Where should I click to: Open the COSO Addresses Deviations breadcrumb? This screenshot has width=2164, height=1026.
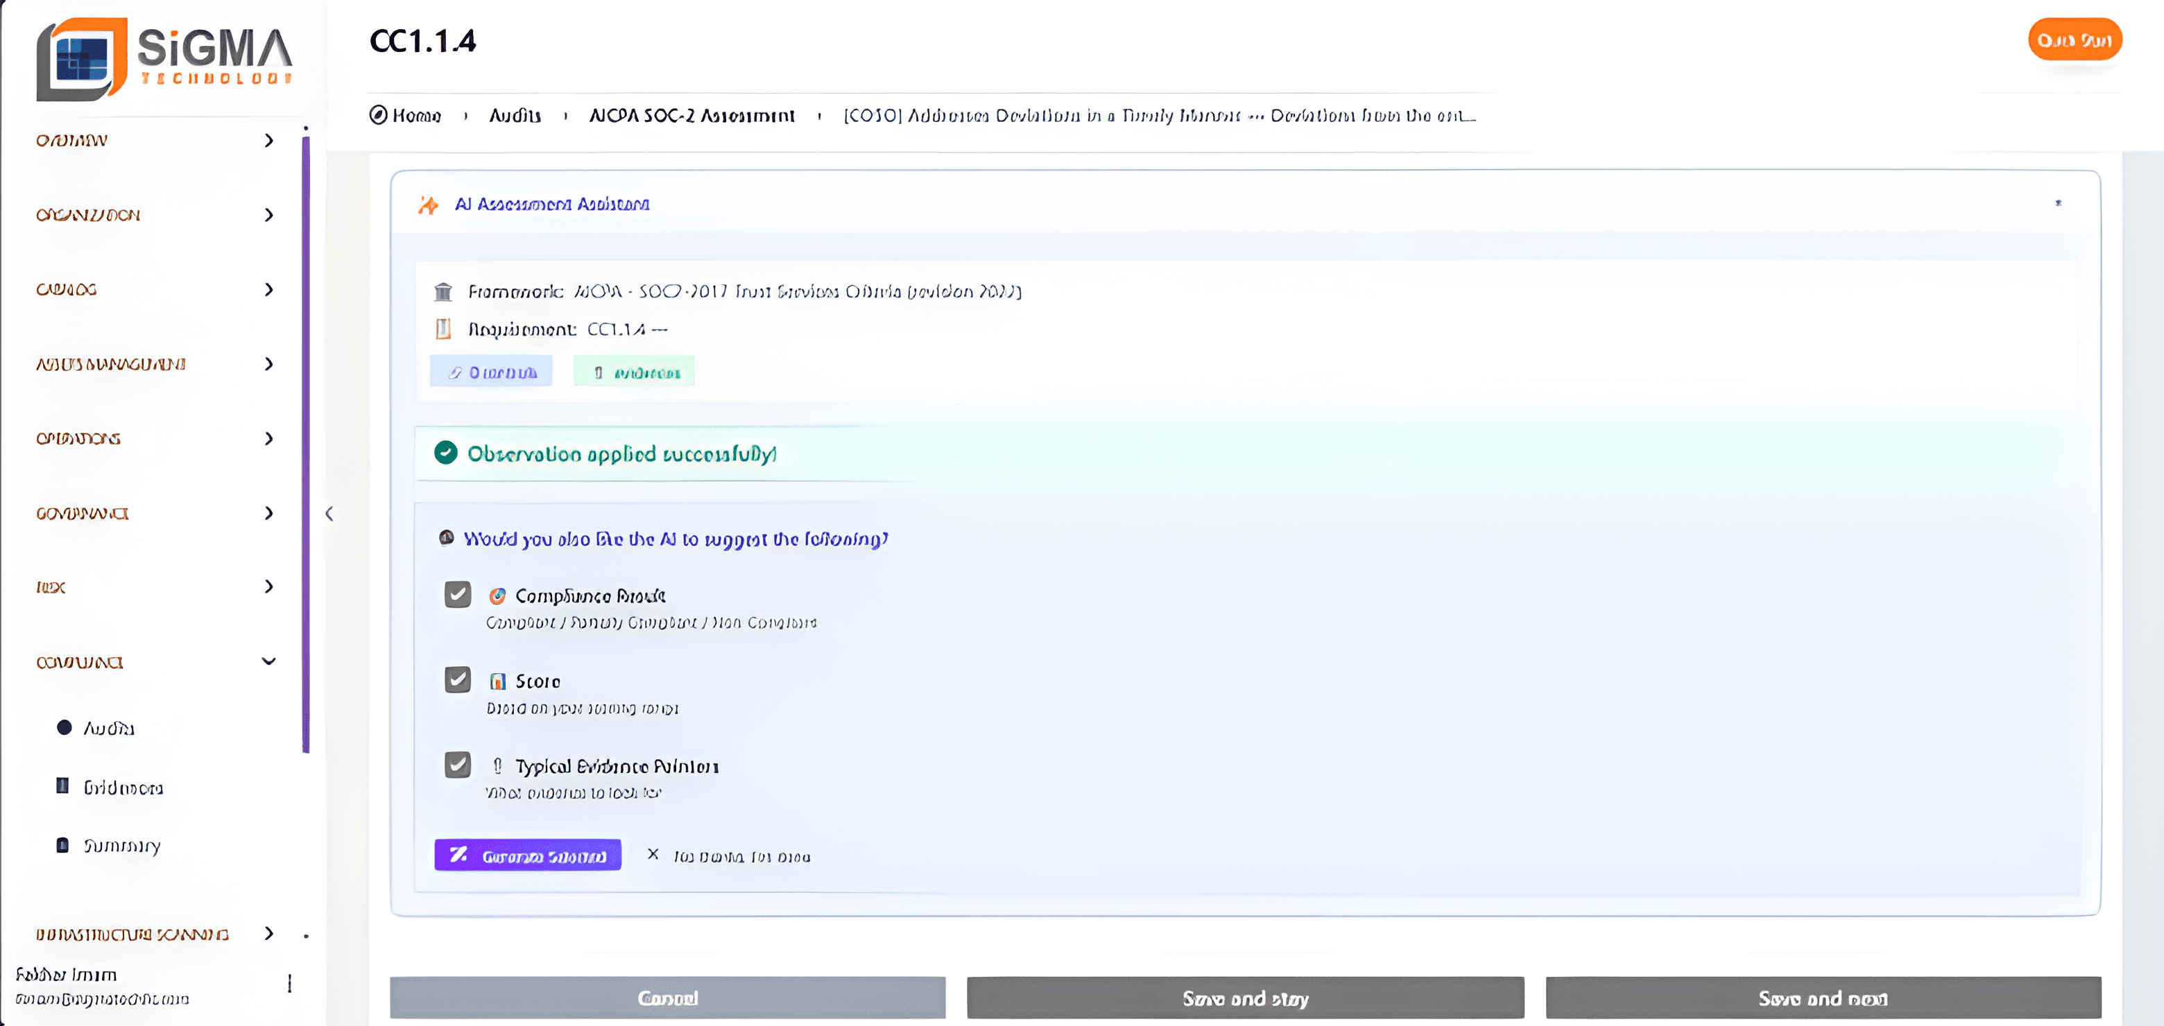(x=1159, y=115)
